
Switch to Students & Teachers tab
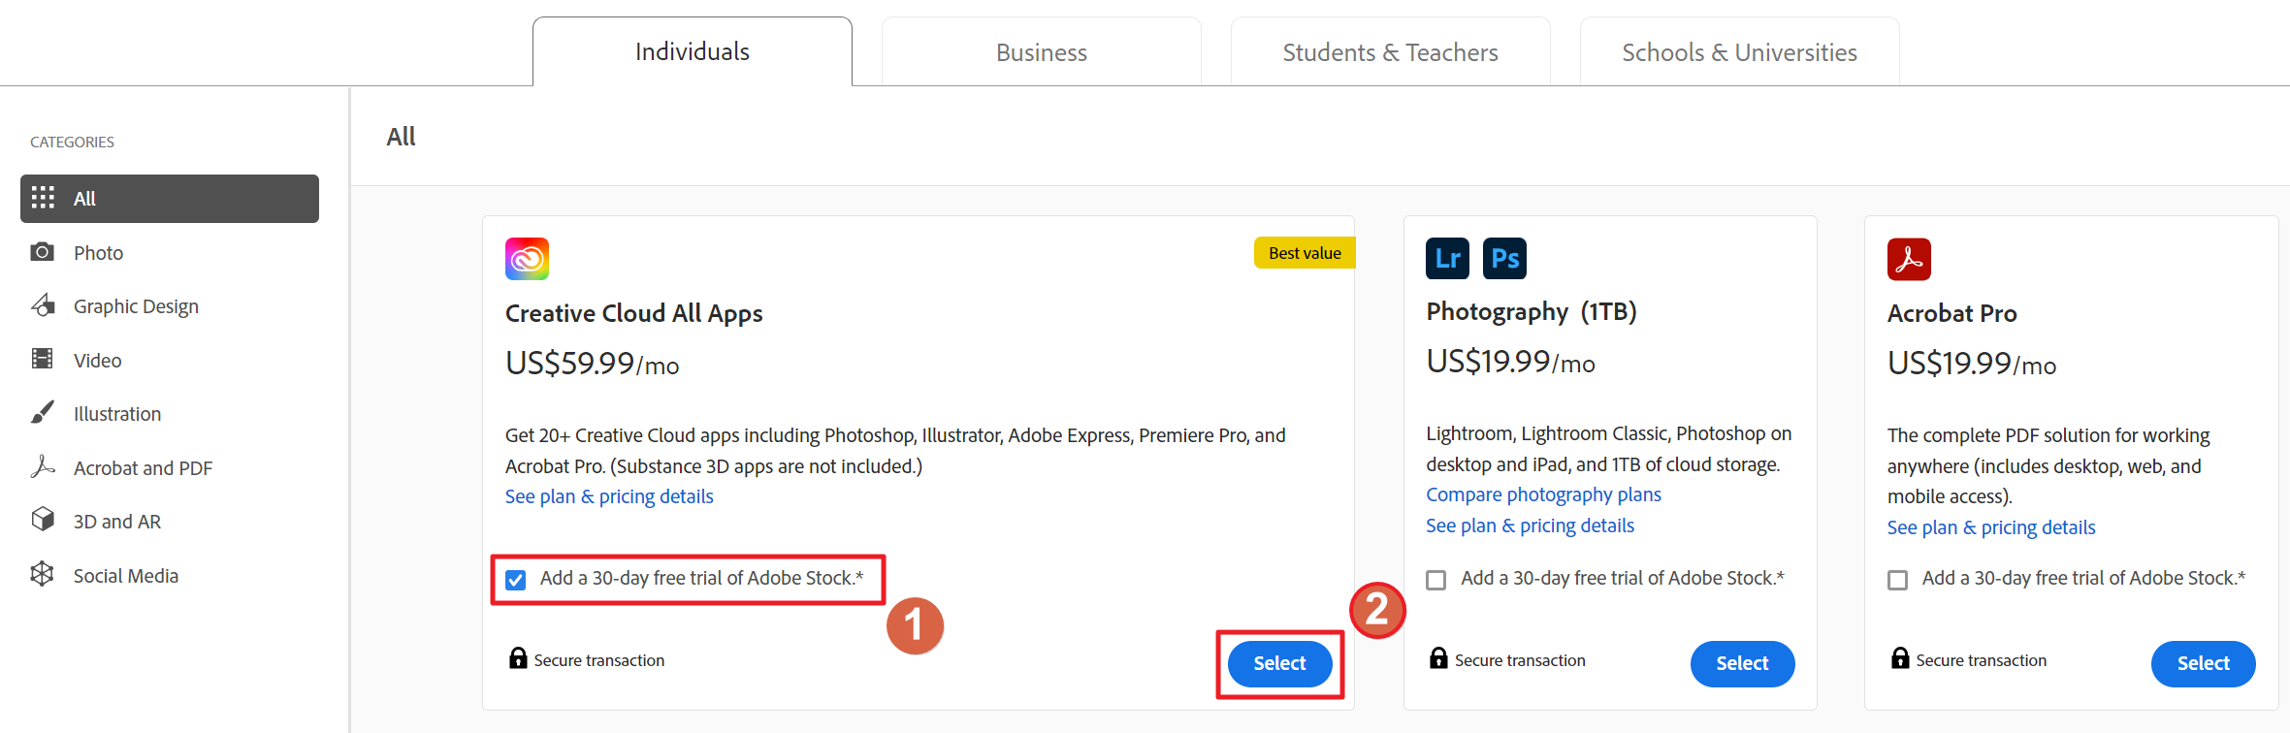[x=1391, y=51]
